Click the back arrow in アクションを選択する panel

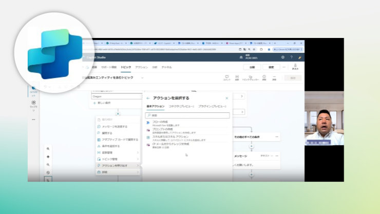(148, 99)
